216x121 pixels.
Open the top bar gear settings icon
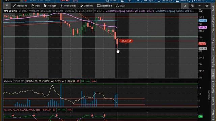click(130, 1)
